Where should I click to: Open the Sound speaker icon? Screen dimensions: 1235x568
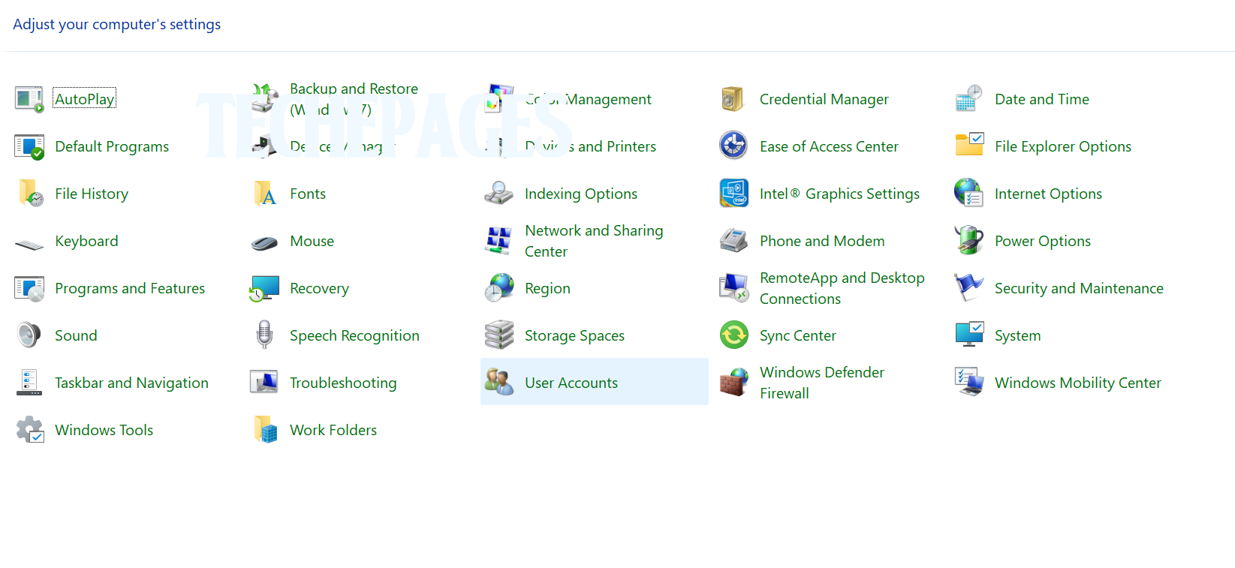coord(29,335)
